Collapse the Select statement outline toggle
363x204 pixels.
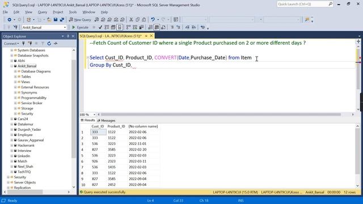(x=88, y=58)
